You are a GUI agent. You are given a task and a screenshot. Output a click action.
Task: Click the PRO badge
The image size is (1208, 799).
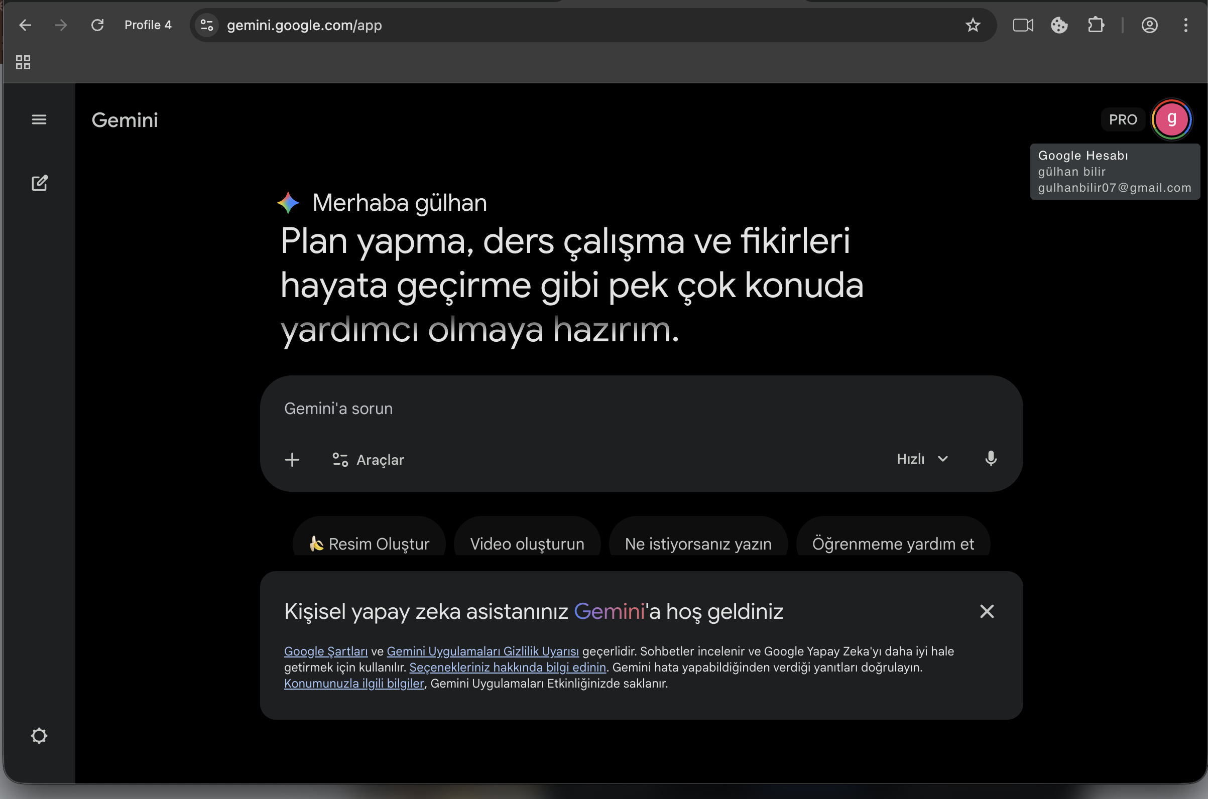pyautogui.click(x=1123, y=120)
